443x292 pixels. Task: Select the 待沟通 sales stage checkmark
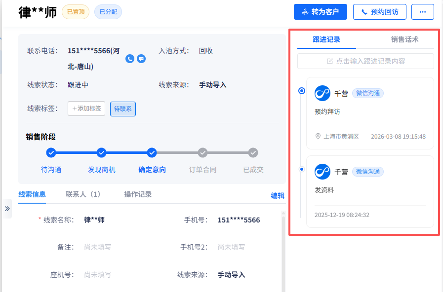click(51, 152)
